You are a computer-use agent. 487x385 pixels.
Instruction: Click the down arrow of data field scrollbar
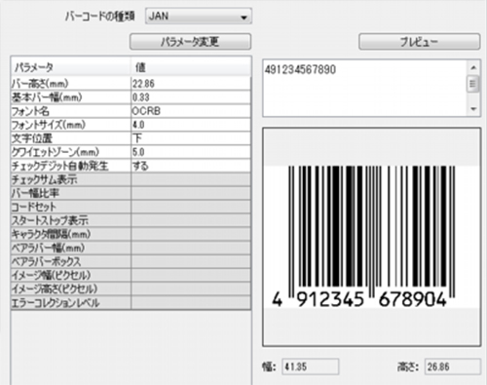tap(473, 109)
